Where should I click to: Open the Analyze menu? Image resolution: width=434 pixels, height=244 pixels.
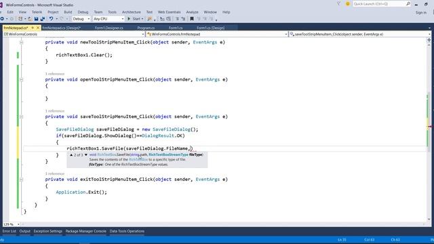tap(192, 12)
